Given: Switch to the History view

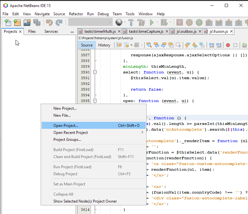Looking at the screenshot, I should (x=104, y=45).
